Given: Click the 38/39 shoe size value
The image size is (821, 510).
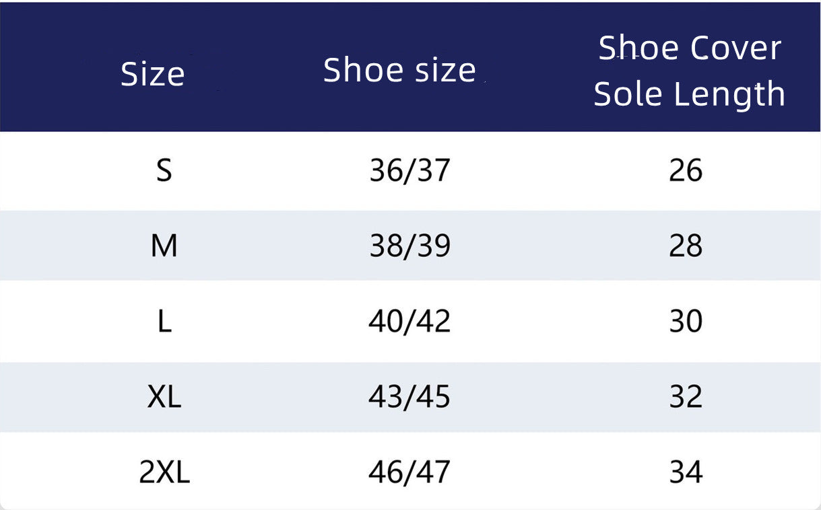Looking at the screenshot, I should tap(409, 246).
